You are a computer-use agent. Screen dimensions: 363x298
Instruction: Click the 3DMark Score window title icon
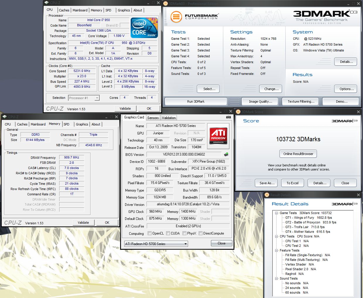(238, 112)
